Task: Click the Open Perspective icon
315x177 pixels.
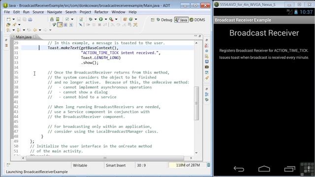Action: pos(153,20)
